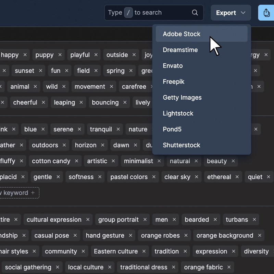The image size is (274, 274).
Task: Remove the 'outside' keyword tag
Action: [134, 55]
